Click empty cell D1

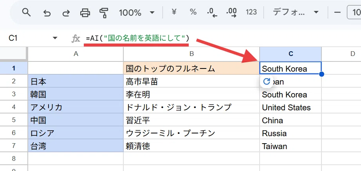coord(341,68)
